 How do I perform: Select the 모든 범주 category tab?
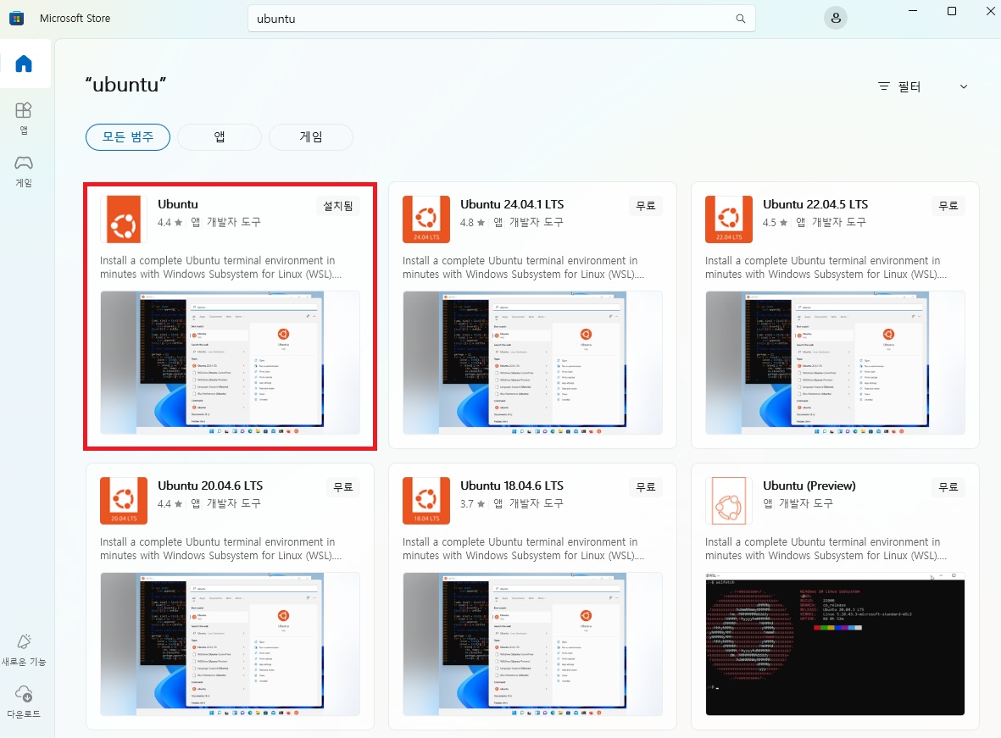click(x=128, y=137)
